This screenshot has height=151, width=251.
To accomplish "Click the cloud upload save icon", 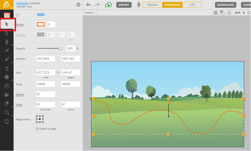I will (x=108, y=5).
